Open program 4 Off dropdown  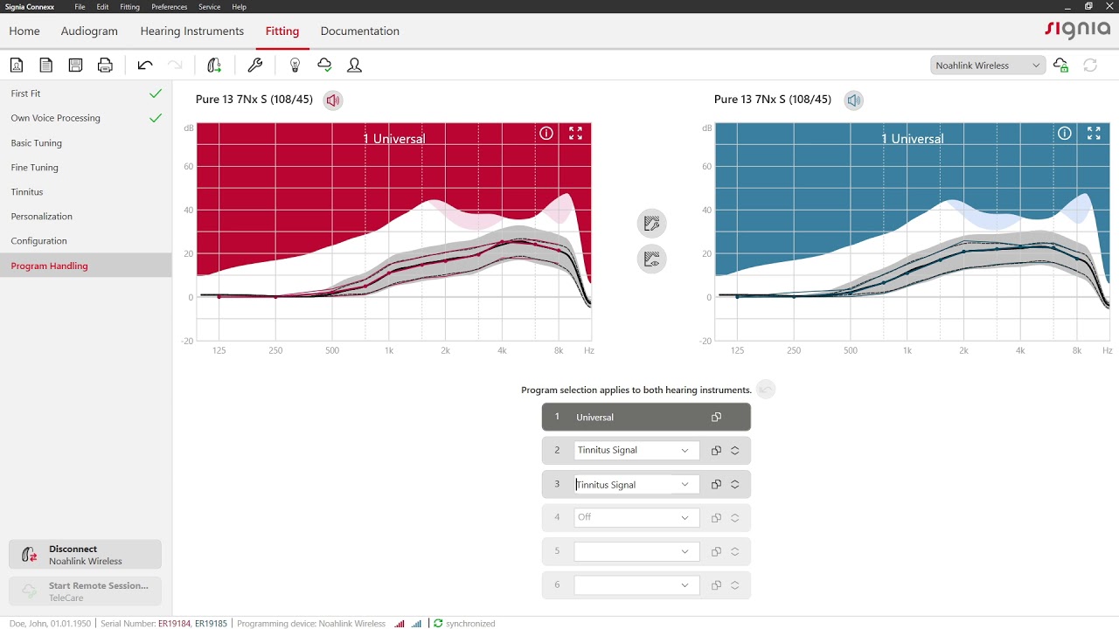[x=636, y=518]
